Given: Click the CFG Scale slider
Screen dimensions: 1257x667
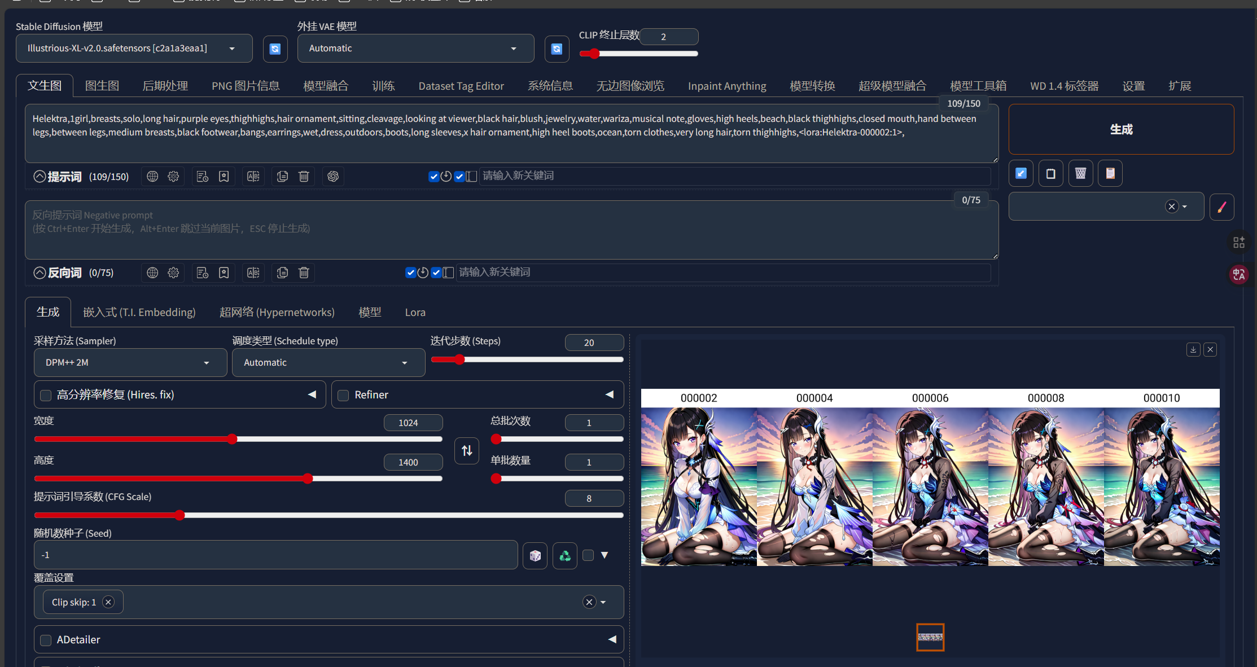Looking at the screenshot, I should pyautogui.click(x=329, y=515).
